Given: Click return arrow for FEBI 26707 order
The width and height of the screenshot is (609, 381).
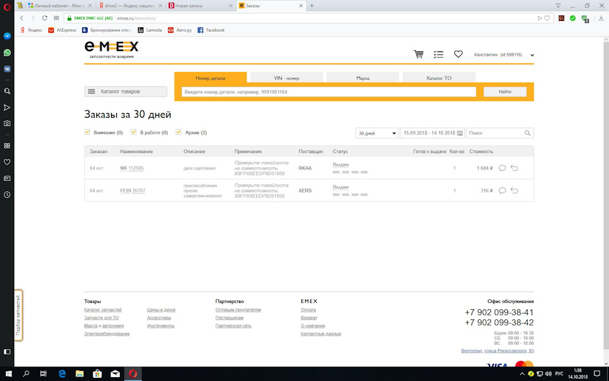Looking at the screenshot, I should coord(514,190).
